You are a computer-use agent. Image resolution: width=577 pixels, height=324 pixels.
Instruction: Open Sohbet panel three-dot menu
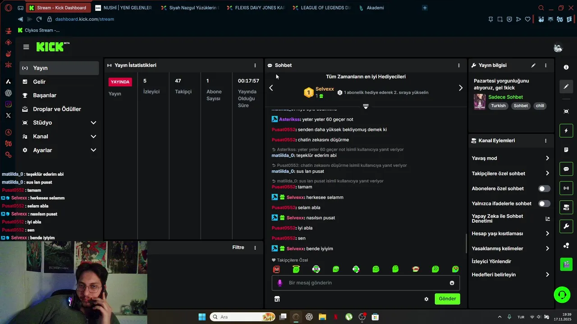(459, 65)
